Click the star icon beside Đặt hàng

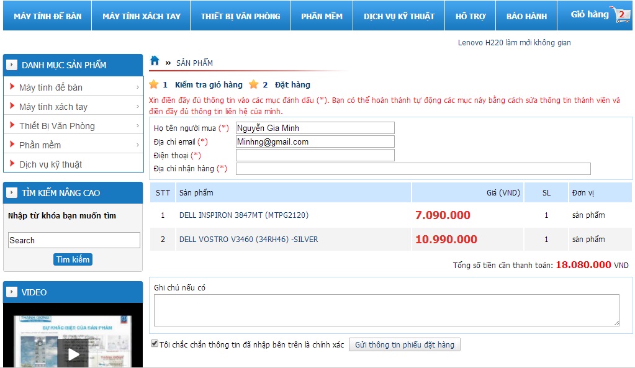(253, 84)
